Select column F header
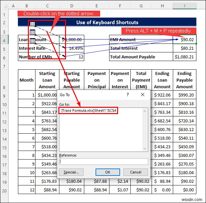206x203 pixels. click(120, 6)
